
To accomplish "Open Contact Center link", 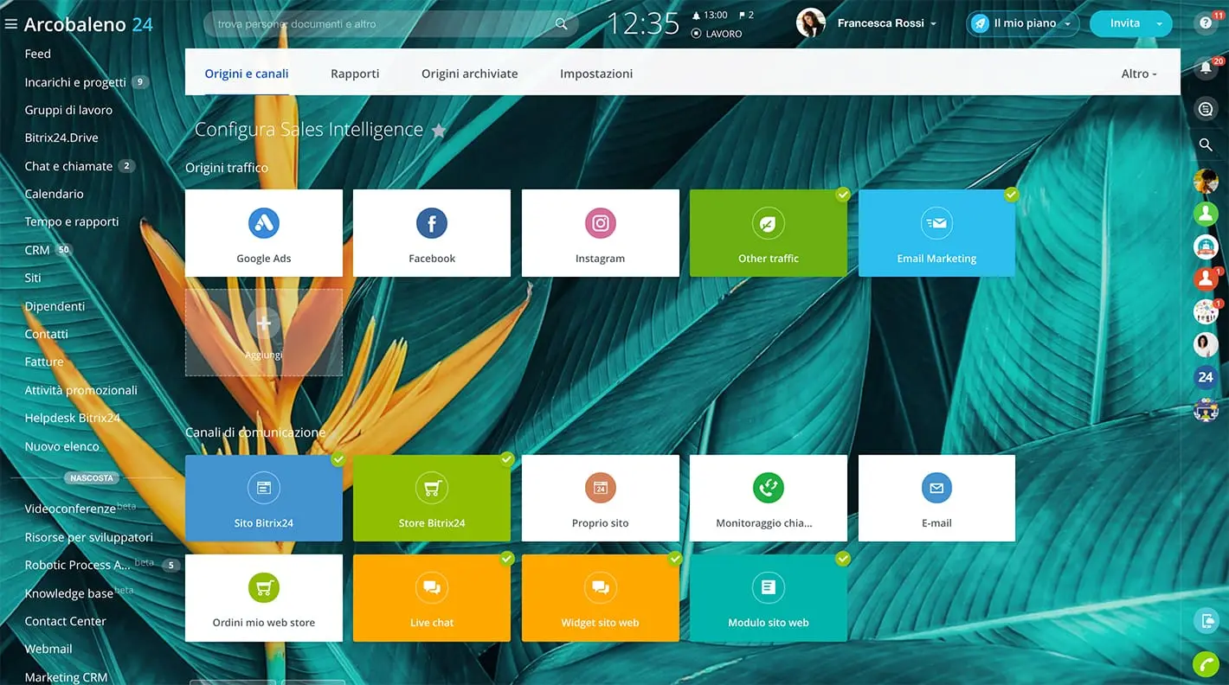I will click(65, 621).
